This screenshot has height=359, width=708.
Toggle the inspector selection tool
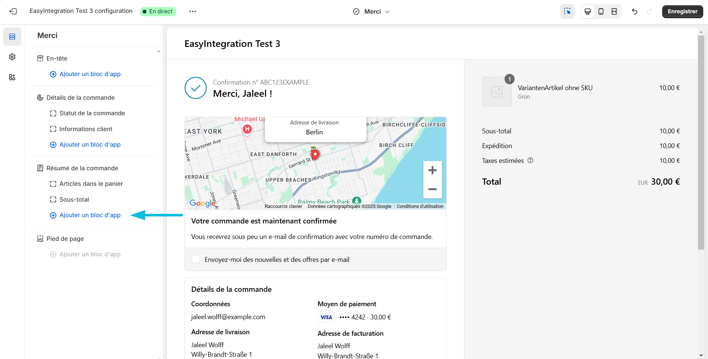pos(567,11)
